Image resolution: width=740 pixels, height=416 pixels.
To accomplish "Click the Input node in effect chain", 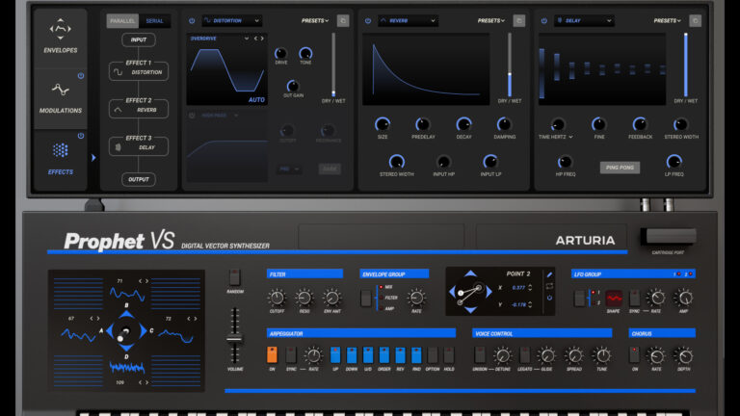I will [x=139, y=39].
